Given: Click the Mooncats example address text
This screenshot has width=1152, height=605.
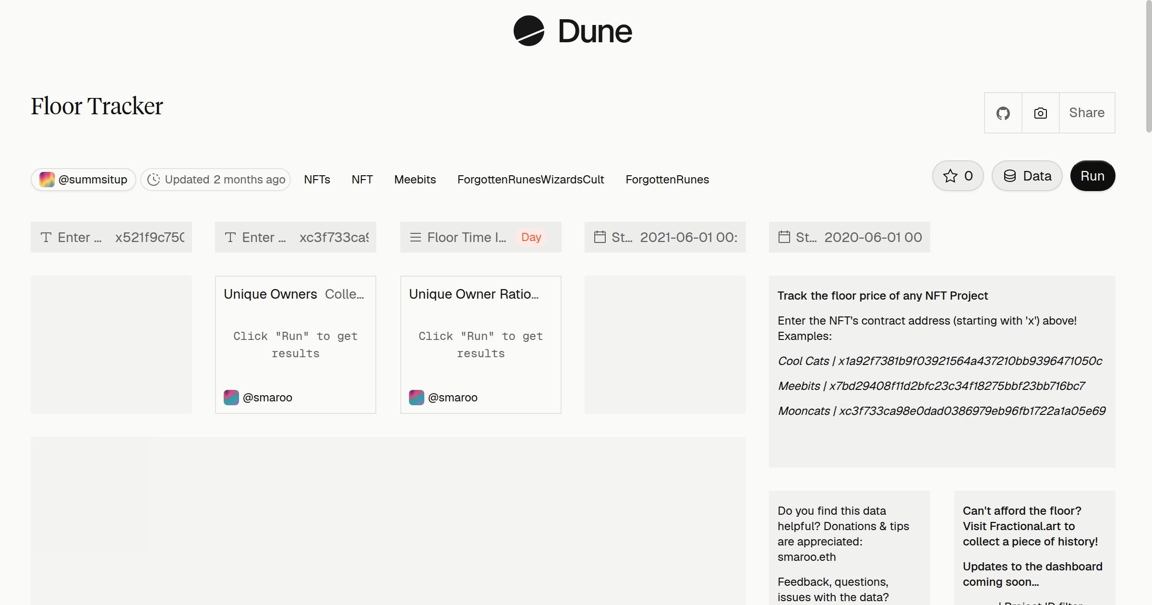Looking at the screenshot, I should (x=942, y=411).
